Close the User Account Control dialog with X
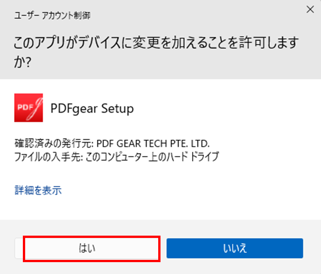The image size is (321, 274). (x=310, y=10)
